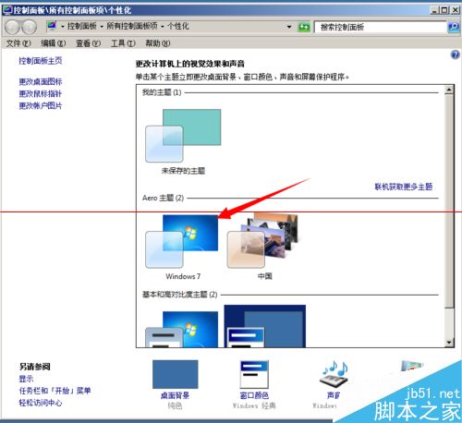Screen dimensions: 462x423
Task: Click the 搜索控制面板 search field
Action: pos(381,27)
